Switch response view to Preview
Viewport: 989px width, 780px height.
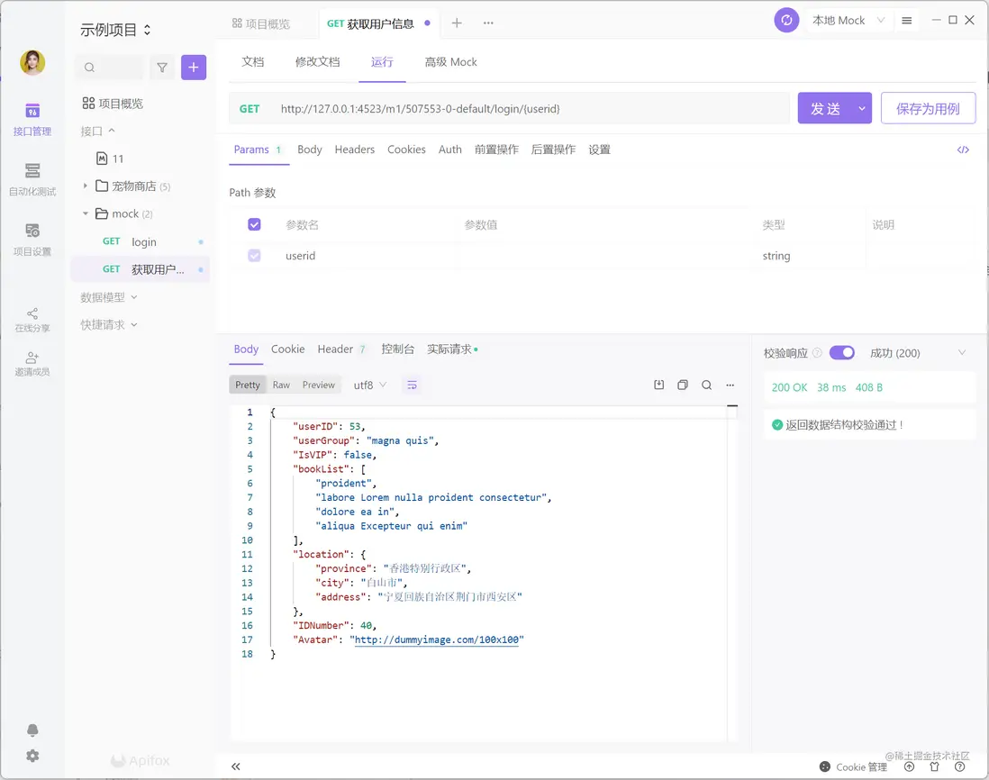pos(319,385)
